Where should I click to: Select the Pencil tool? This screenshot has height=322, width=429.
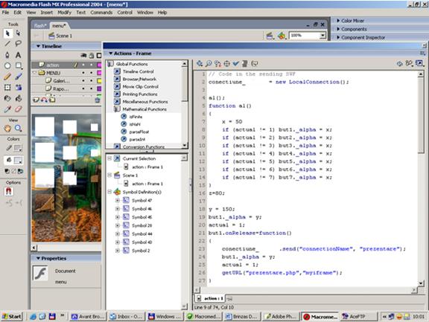(7, 77)
